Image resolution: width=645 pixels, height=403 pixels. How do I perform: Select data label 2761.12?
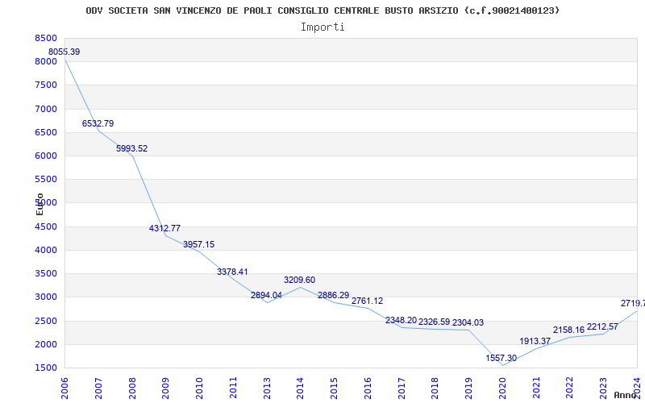click(367, 301)
